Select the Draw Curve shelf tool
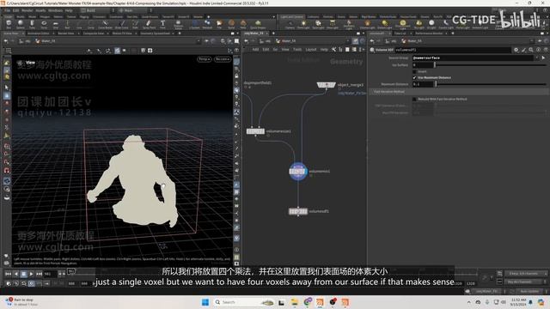Viewport: 550px width, 309px height. 122,24
